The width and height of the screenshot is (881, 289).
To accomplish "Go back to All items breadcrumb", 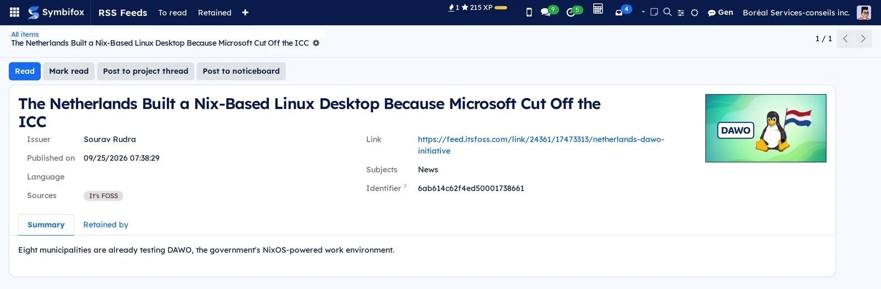I will (25, 34).
